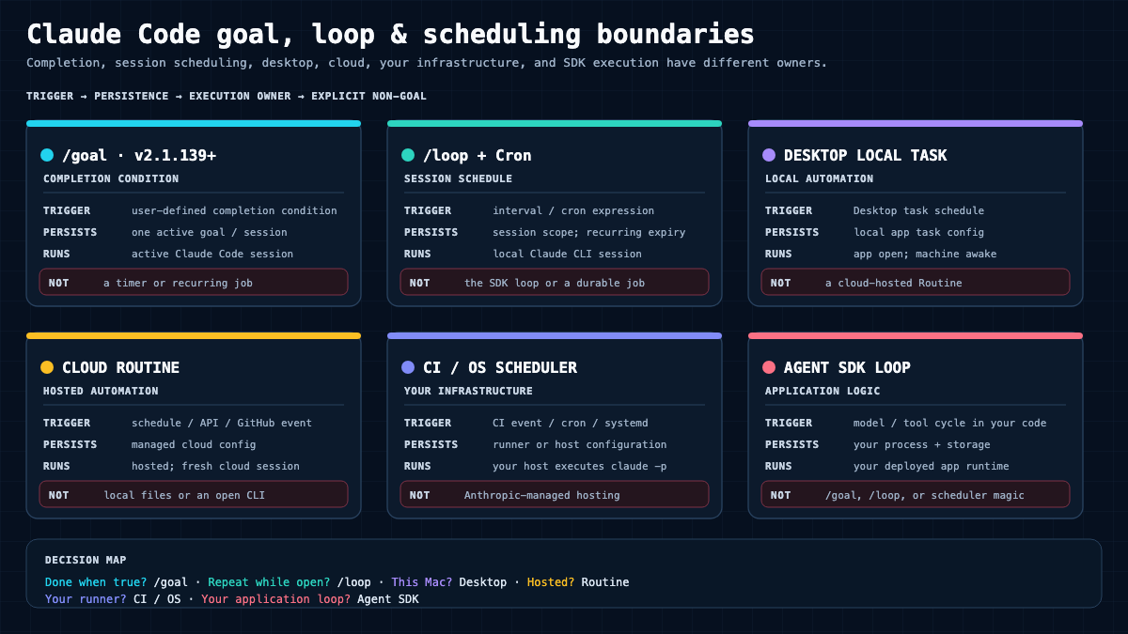The height and width of the screenshot is (634, 1128).
Task: Click the 'NOT Anthropic-managed hosting' box
Action: (x=555, y=495)
